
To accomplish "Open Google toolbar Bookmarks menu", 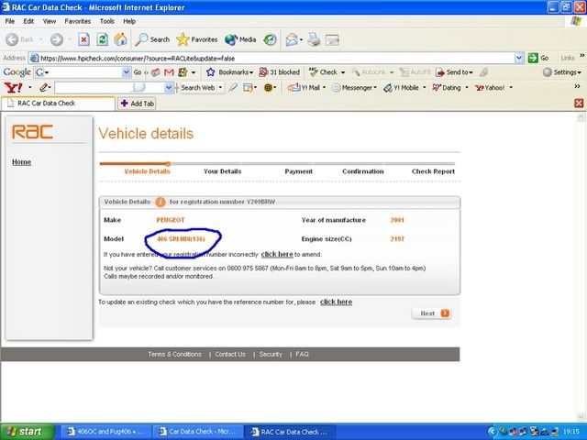I will click(229, 72).
